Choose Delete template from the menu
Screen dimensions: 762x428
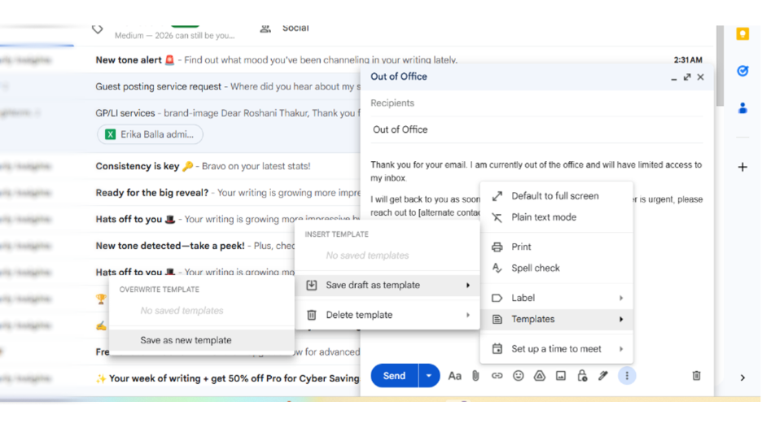359,315
